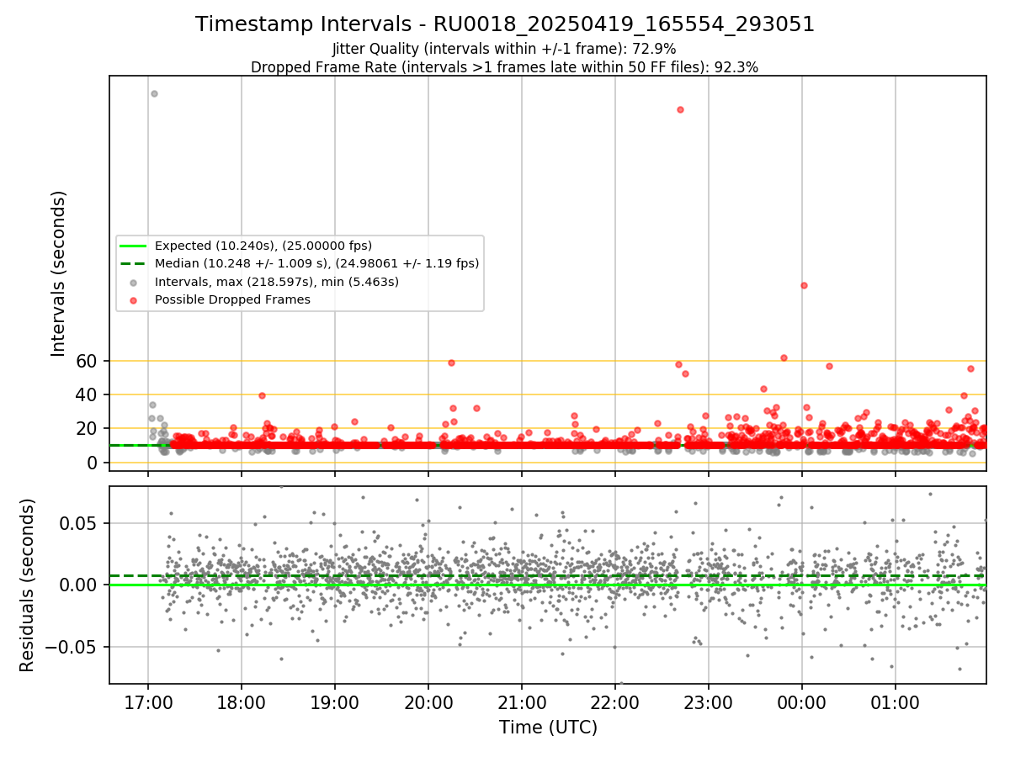This screenshot has height=757, width=1010.
Task: Click the x-axis tick label '18:00'
Action: 242,702
